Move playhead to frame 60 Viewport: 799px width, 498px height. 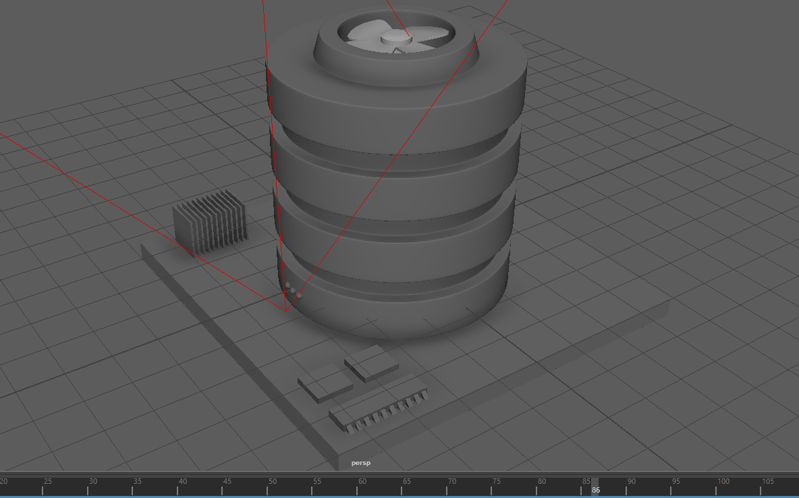click(x=362, y=482)
